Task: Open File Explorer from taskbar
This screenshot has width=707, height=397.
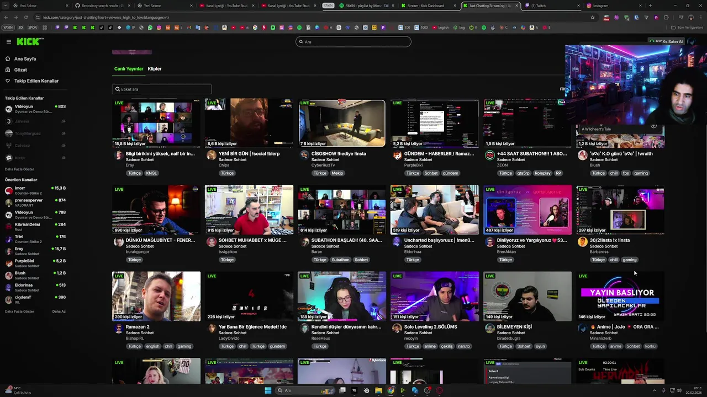Action: click(x=378, y=390)
